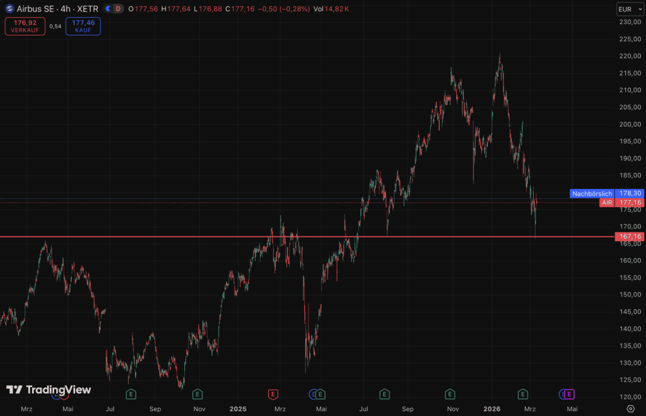Click green earnings marker near Mrz 2026
The image size is (646, 416).
click(522, 395)
